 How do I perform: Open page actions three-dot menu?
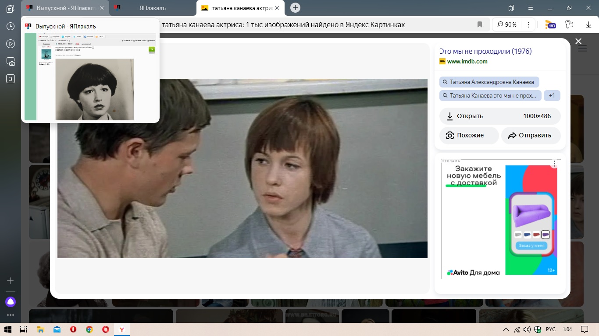[528, 24]
